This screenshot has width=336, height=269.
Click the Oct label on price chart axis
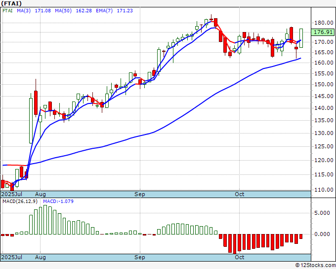pyautogui.click(x=239, y=194)
